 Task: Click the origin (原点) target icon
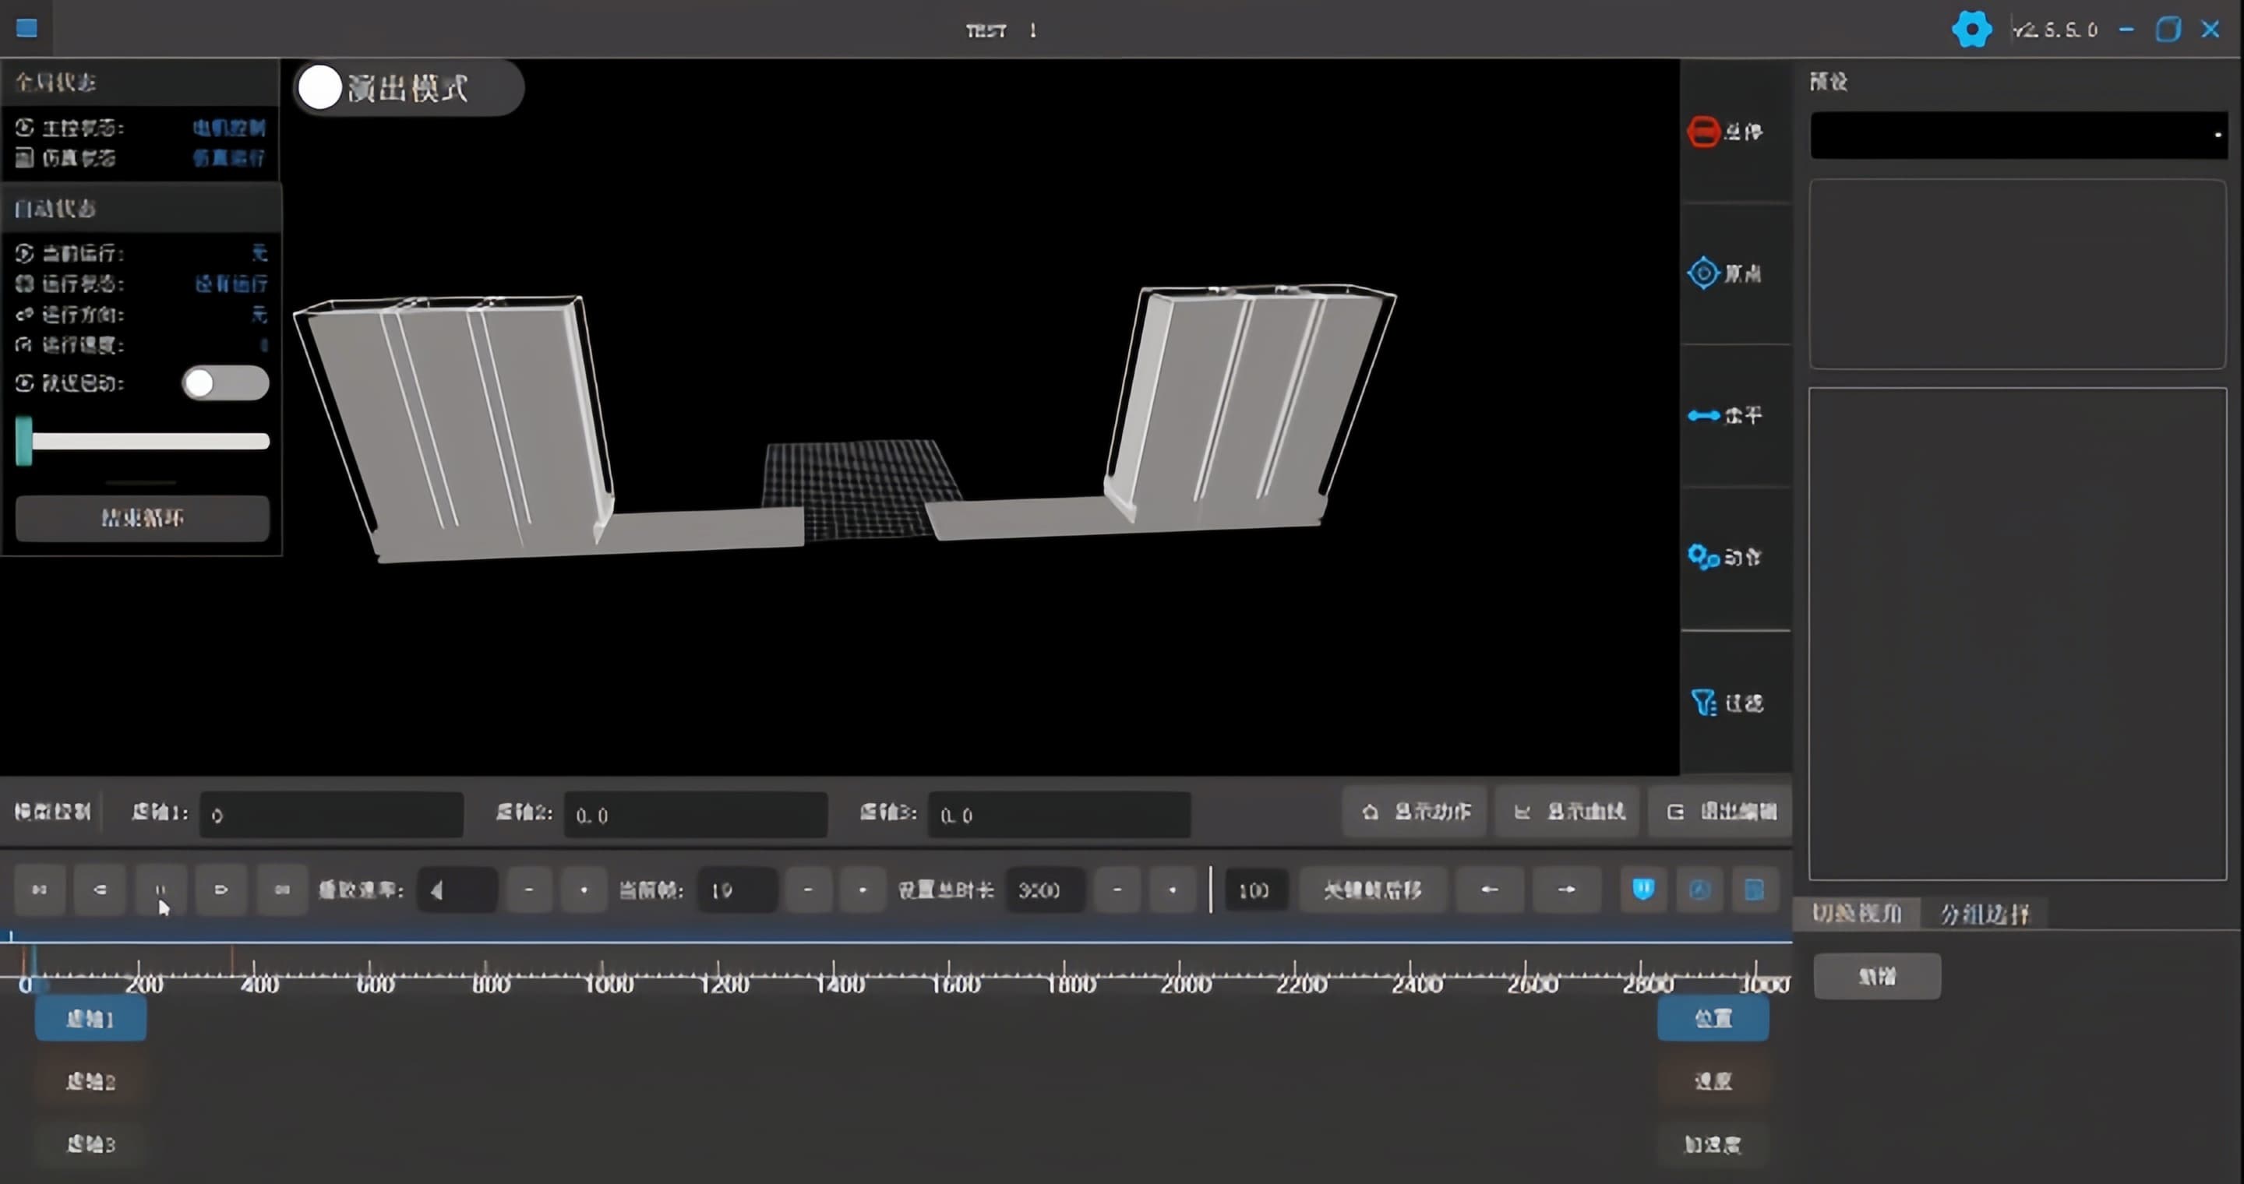1703,273
